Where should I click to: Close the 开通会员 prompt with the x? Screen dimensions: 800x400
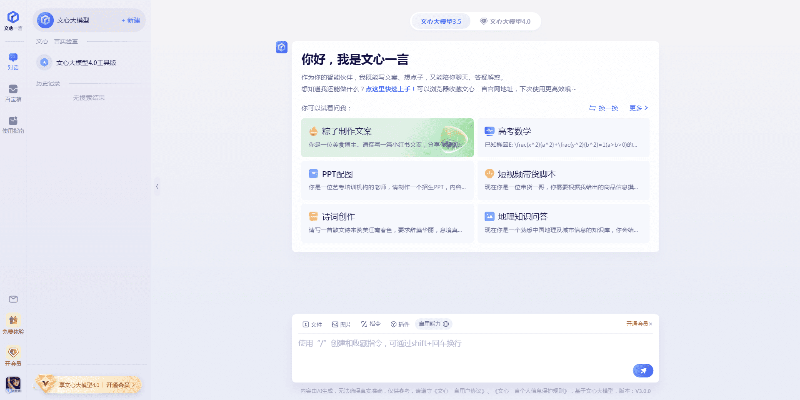651,324
